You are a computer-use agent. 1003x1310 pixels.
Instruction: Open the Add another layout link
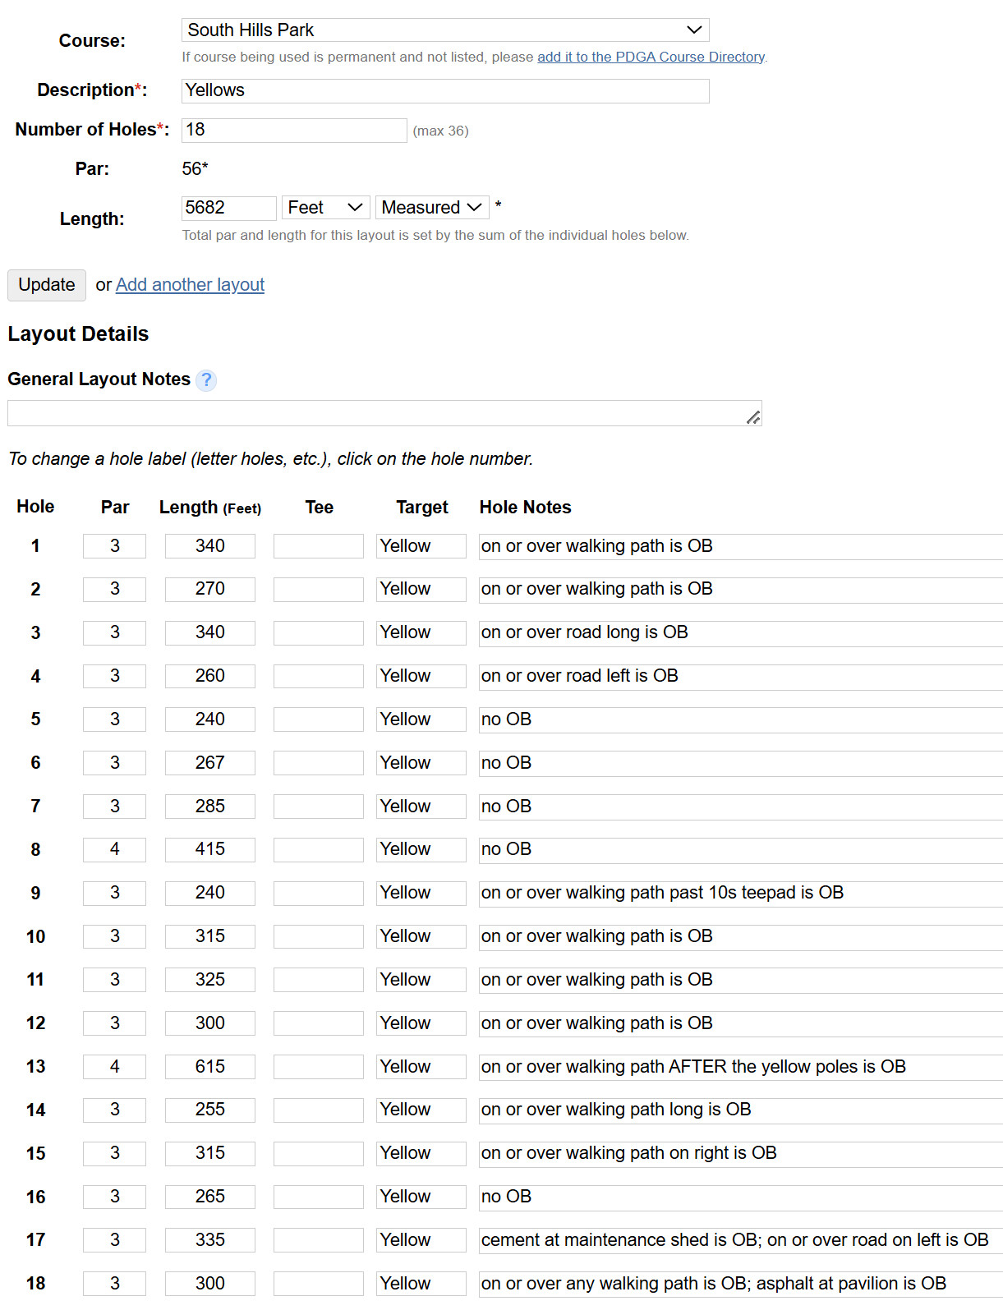point(190,285)
